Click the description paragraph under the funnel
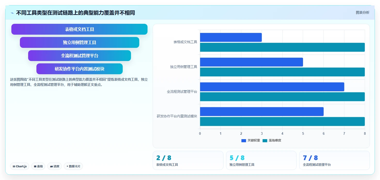 (79, 82)
